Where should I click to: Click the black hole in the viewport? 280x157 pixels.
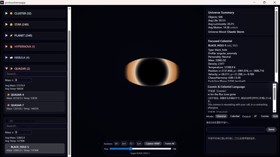click(152, 72)
